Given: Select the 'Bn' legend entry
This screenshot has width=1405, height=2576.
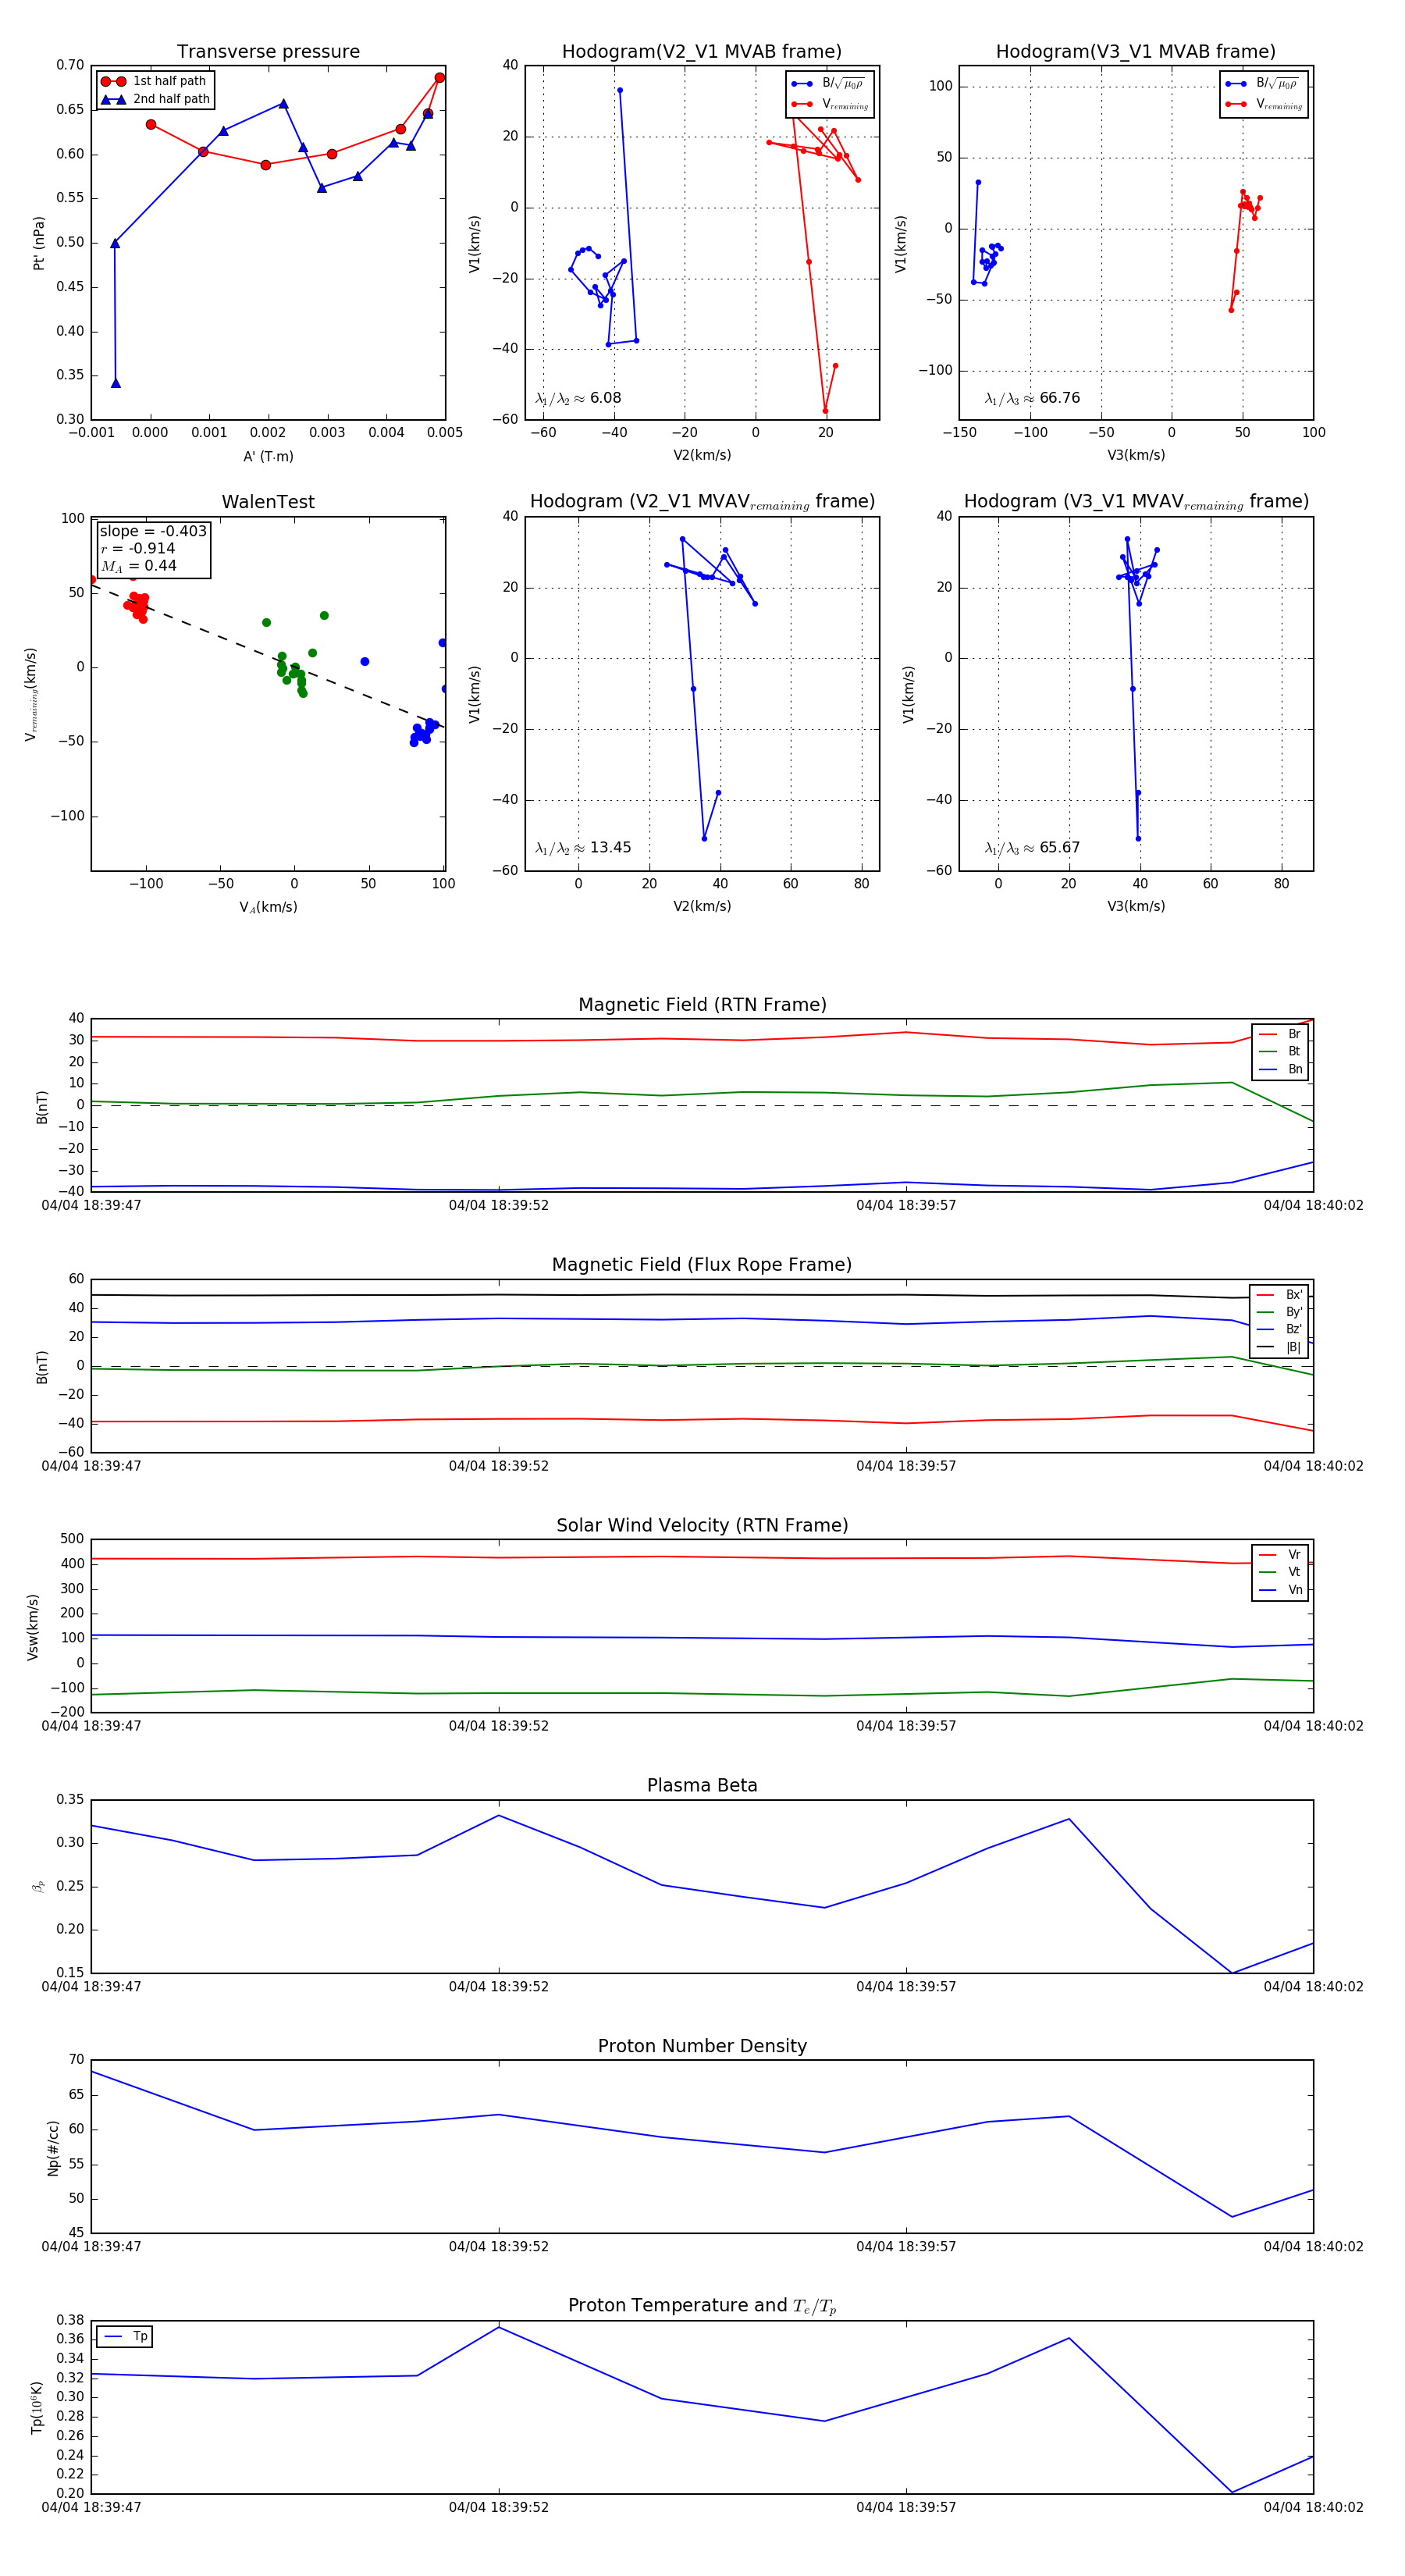Looking at the screenshot, I should click(1280, 1069).
